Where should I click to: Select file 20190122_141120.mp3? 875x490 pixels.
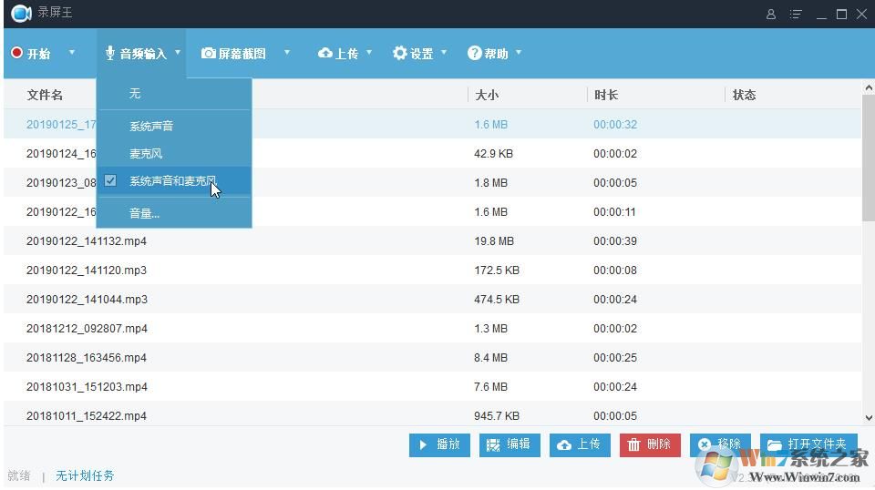87,270
